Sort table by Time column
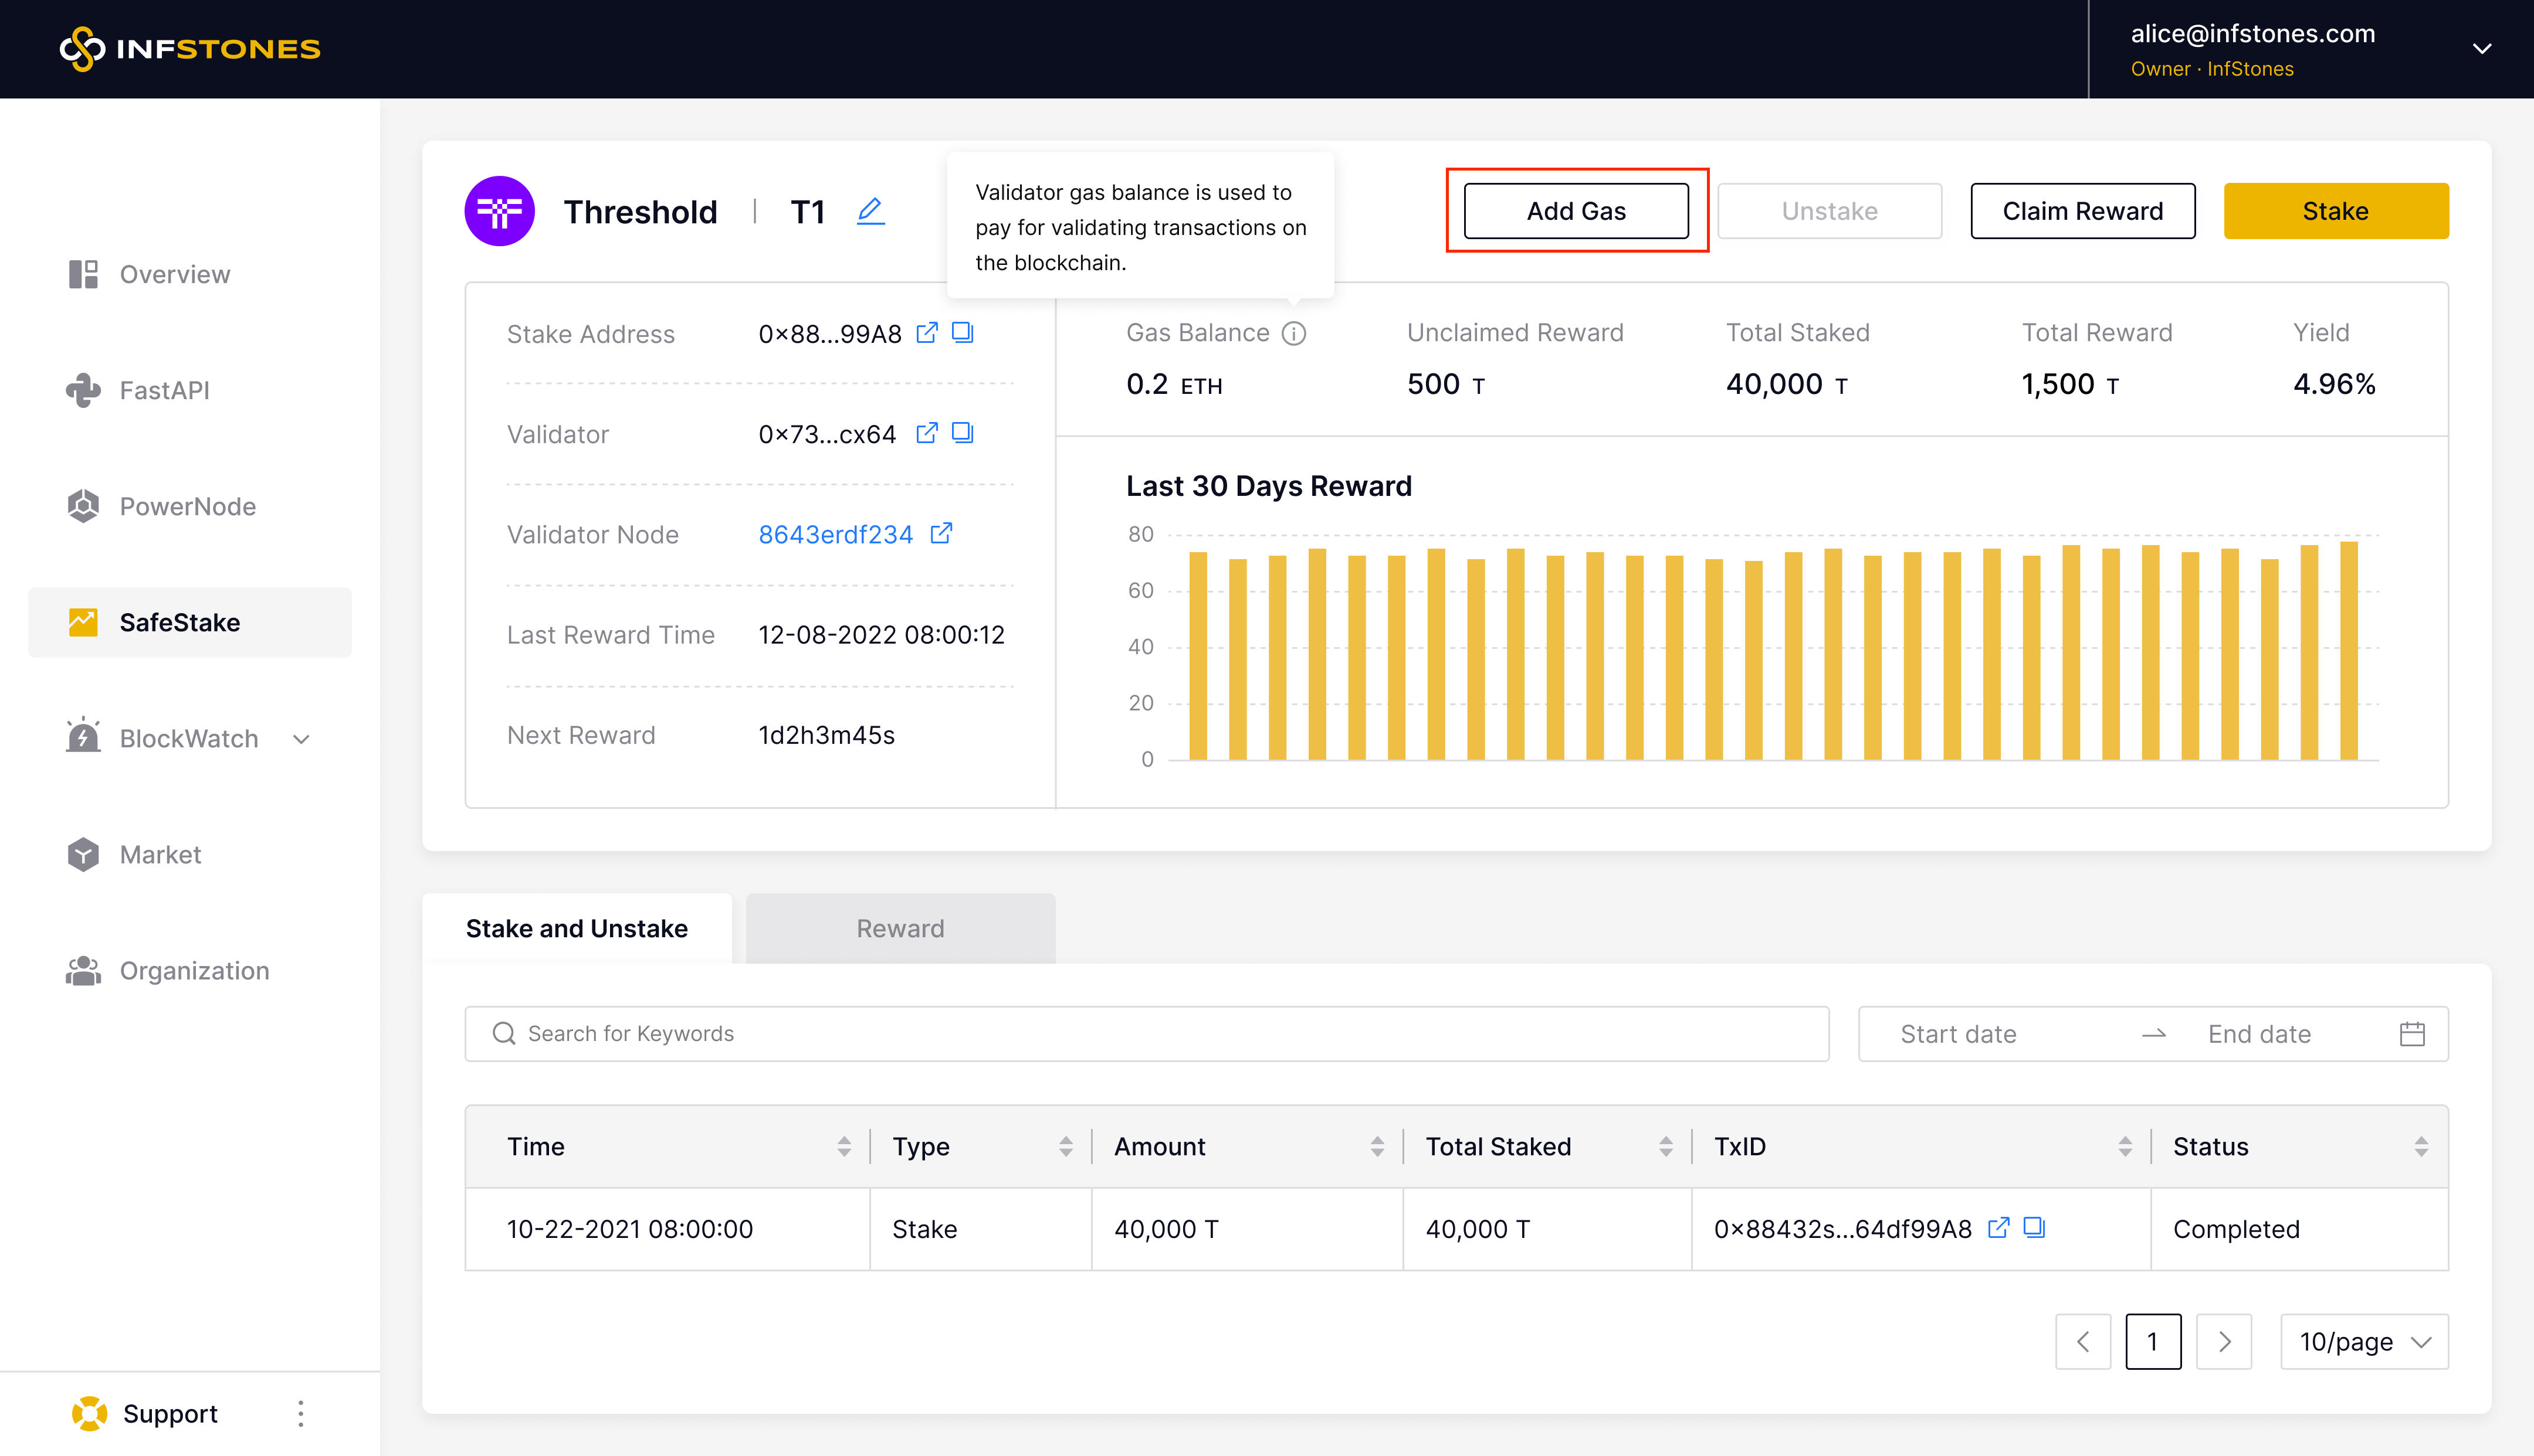The image size is (2534, 1456). click(x=843, y=1146)
